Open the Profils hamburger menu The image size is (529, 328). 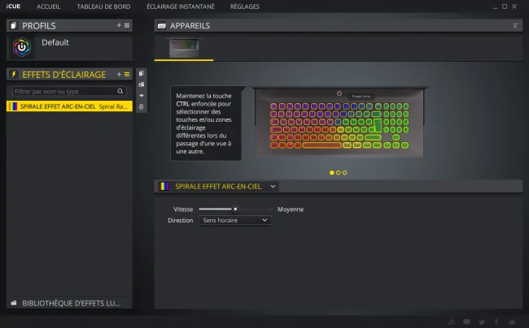(127, 25)
